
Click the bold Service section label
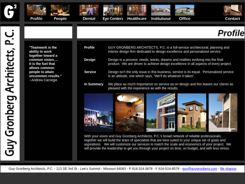click(x=90, y=72)
